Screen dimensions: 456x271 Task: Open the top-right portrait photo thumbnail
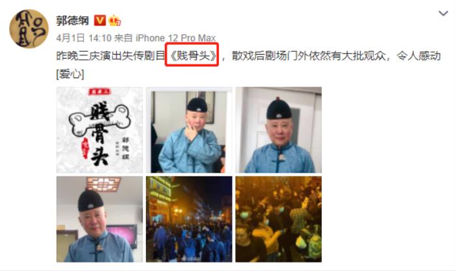tap(279, 130)
